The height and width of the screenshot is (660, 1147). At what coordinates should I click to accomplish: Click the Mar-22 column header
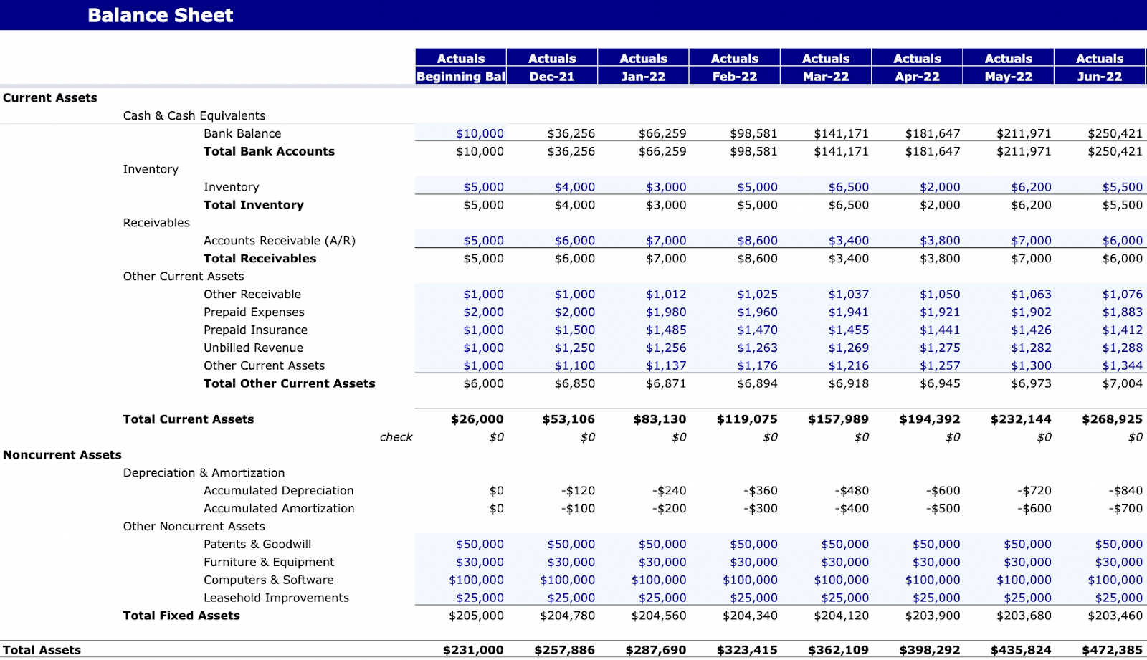coord(826,75)
